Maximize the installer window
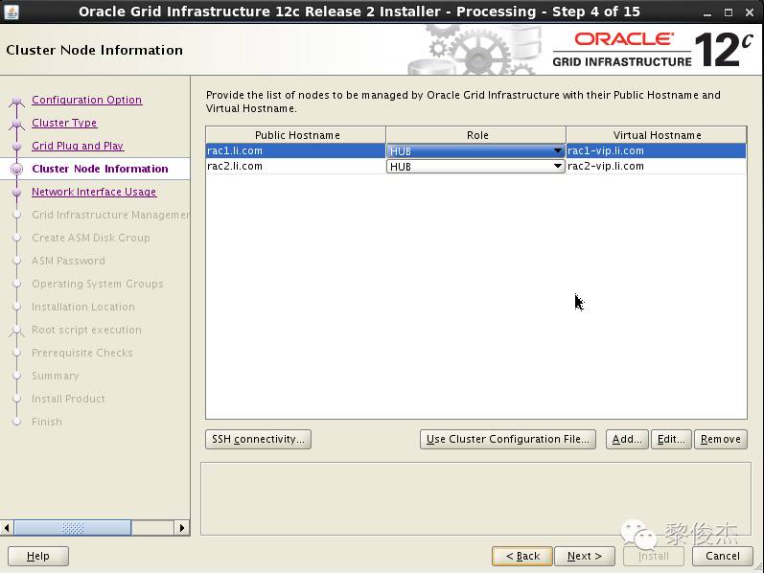Viewport: 764px width, 573px height. [729, 12]
